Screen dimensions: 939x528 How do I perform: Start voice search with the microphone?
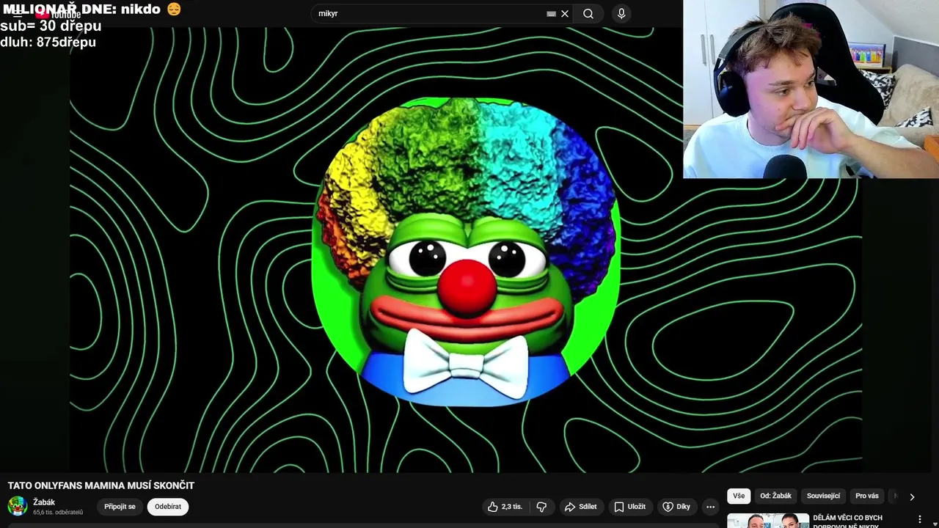pyautogui.click(x=621, y=13)
